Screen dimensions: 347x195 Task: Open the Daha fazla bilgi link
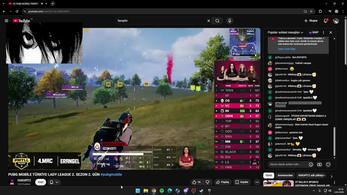point(287,49)
